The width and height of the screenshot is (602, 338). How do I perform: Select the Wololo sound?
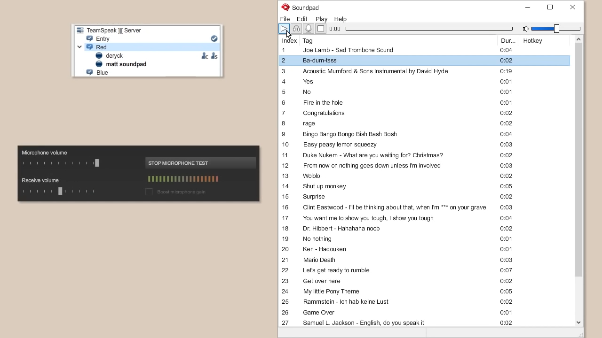(x=424, y=176)
